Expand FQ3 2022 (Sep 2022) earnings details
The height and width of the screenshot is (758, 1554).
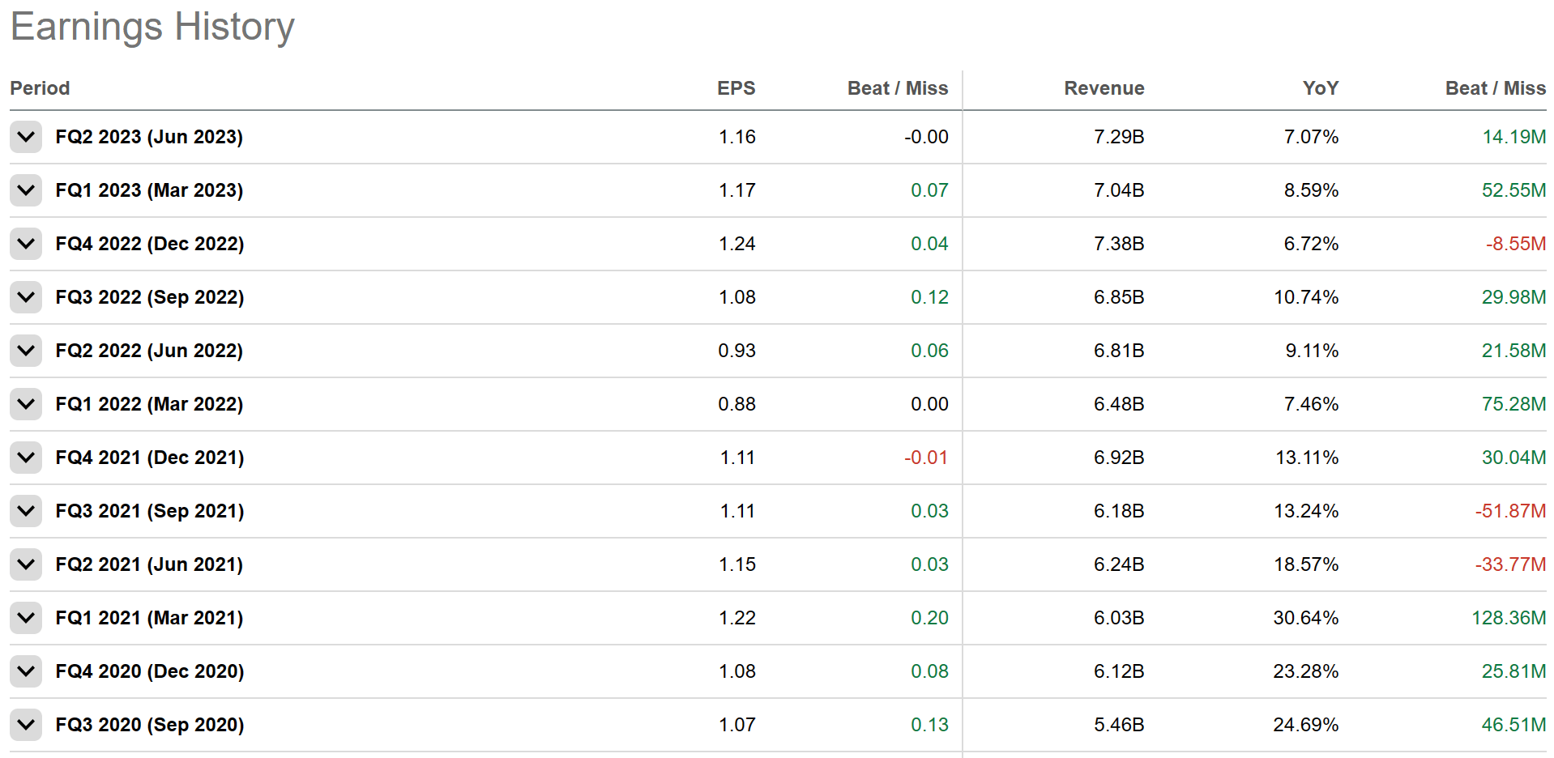[x=26, y=297]
